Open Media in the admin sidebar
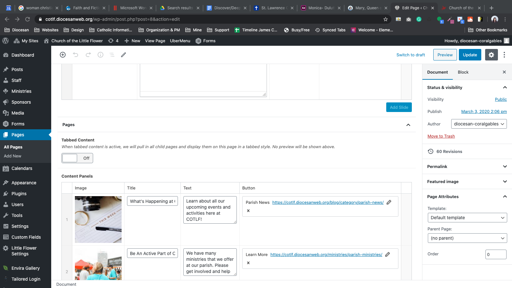 pos(18,113)
